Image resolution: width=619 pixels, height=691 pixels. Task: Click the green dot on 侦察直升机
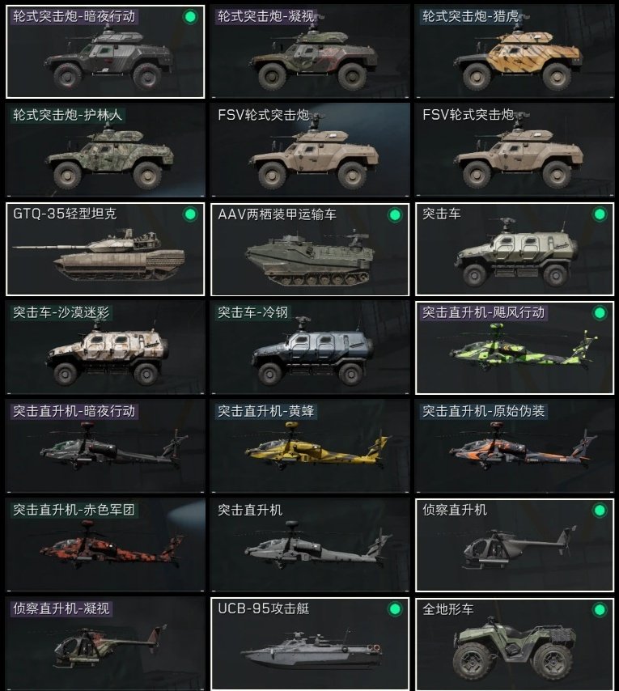[600, 511]
